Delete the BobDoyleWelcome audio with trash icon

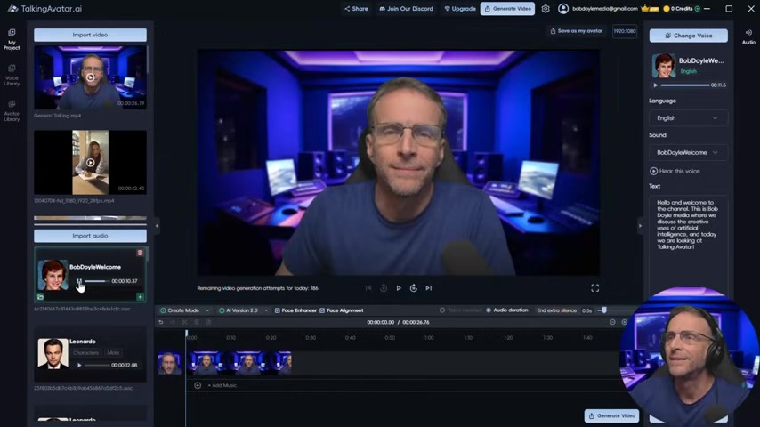coord(140,253)
